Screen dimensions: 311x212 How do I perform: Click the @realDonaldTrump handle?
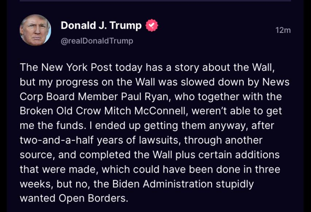97,41
